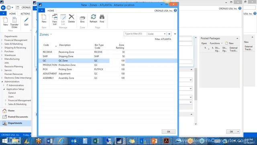Image resolution: width=257 pixels, height=145 pixels.
Task: Click the CRONUS address bar
Action: 24,8
